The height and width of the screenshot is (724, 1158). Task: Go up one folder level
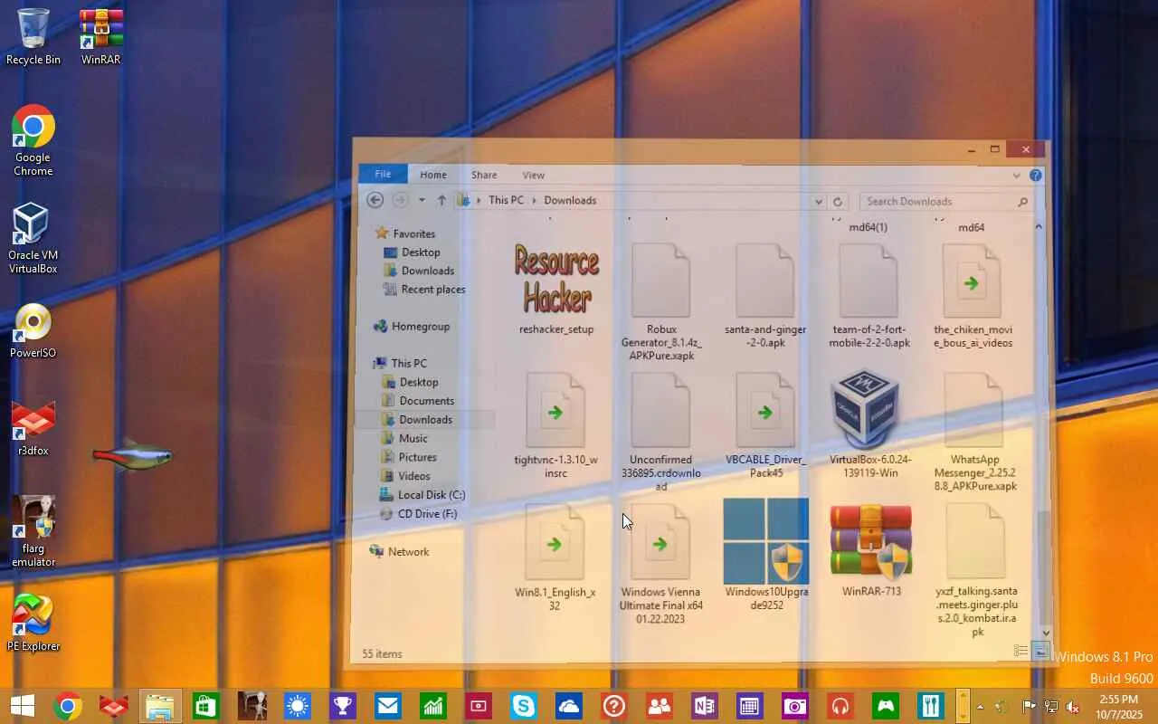point(441,200)
